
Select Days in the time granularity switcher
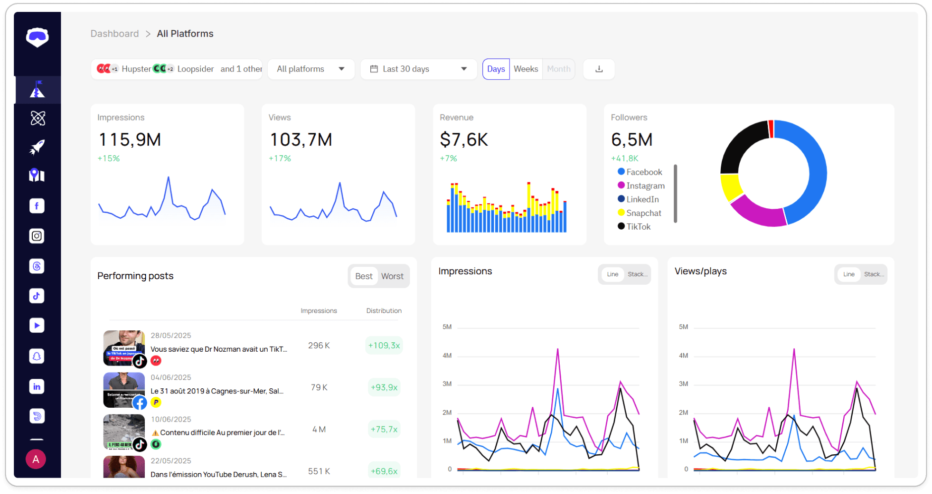(x=495, y=69)
